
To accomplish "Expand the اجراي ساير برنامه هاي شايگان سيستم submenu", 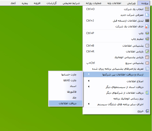I will 89,104.
